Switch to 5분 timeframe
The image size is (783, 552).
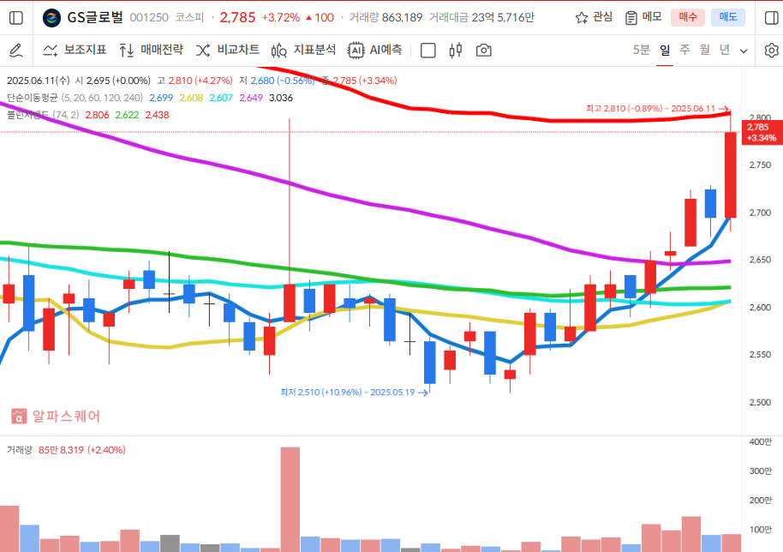(641, 50)
